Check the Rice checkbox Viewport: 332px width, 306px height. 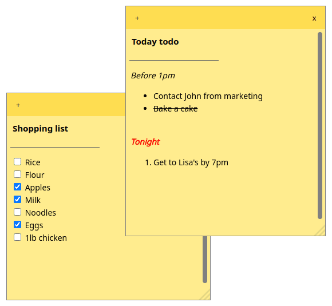(17, 162)
